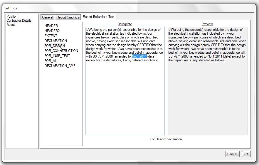The image size is (259, 165).
Task: Choose the DECLARATION boilerplate item
Action: [56, 41]
